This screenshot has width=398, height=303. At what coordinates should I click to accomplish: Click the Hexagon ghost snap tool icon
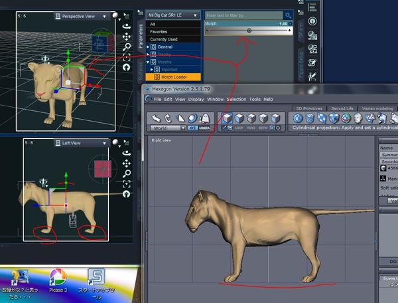tap(204, 118)
